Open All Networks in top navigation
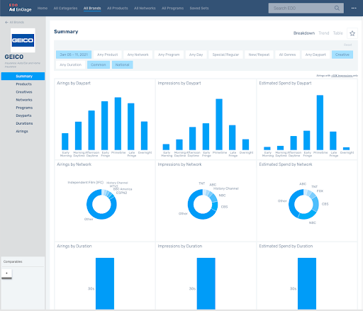Screen dimensions: 363x311 point(145,9)
